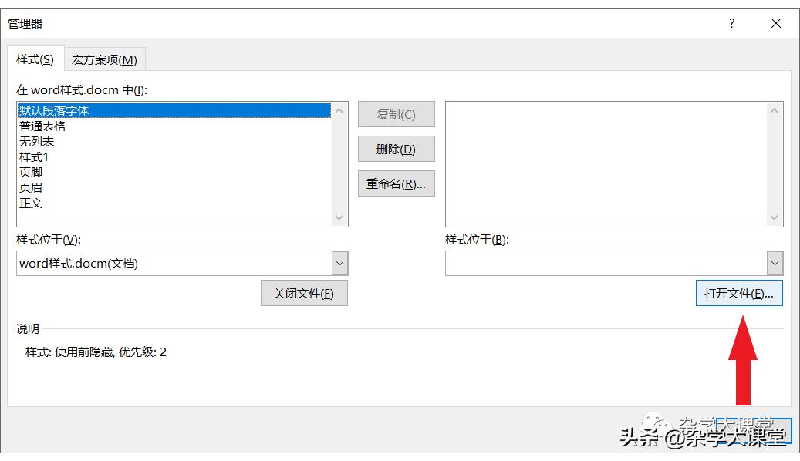
Task: Switch to the 宏方案项 tab
Action: click(106, 59)
